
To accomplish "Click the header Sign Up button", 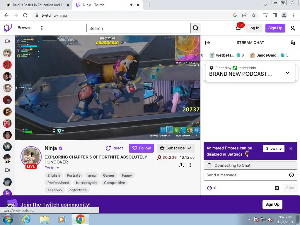I will 275,28.
